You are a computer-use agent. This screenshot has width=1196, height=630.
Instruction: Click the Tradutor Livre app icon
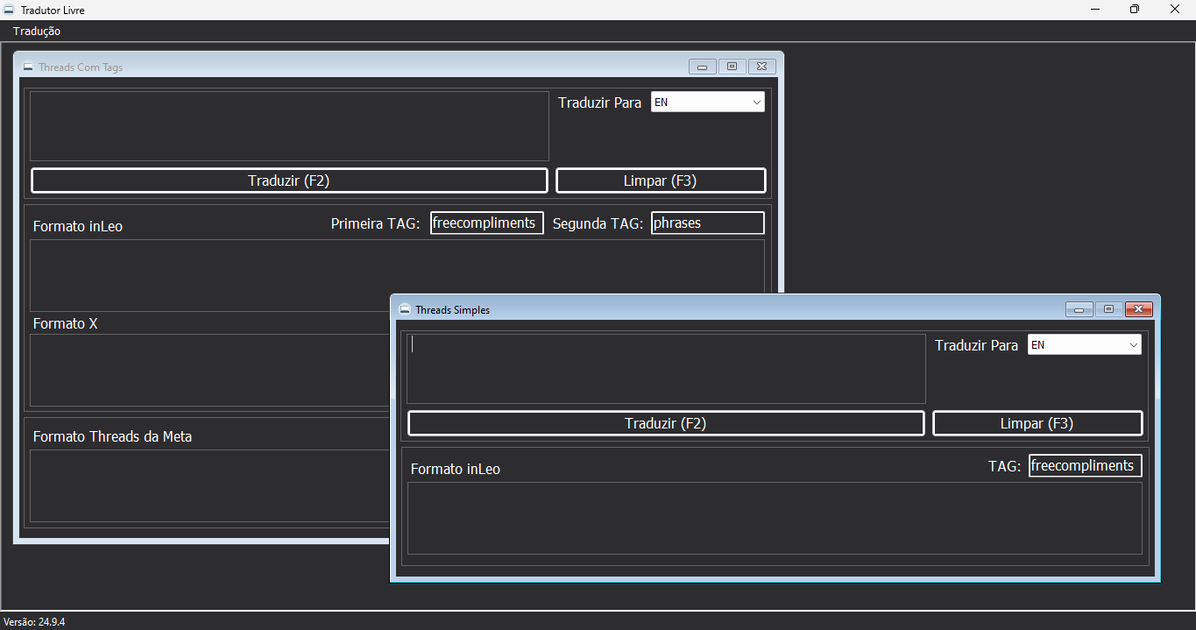9,10
